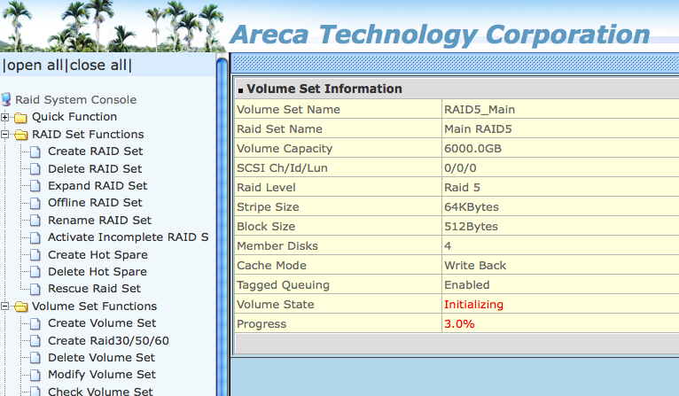Open the Quick Function menu label
Image resolution: width=679 pixels, height=396 pixels.
point(74,117)
